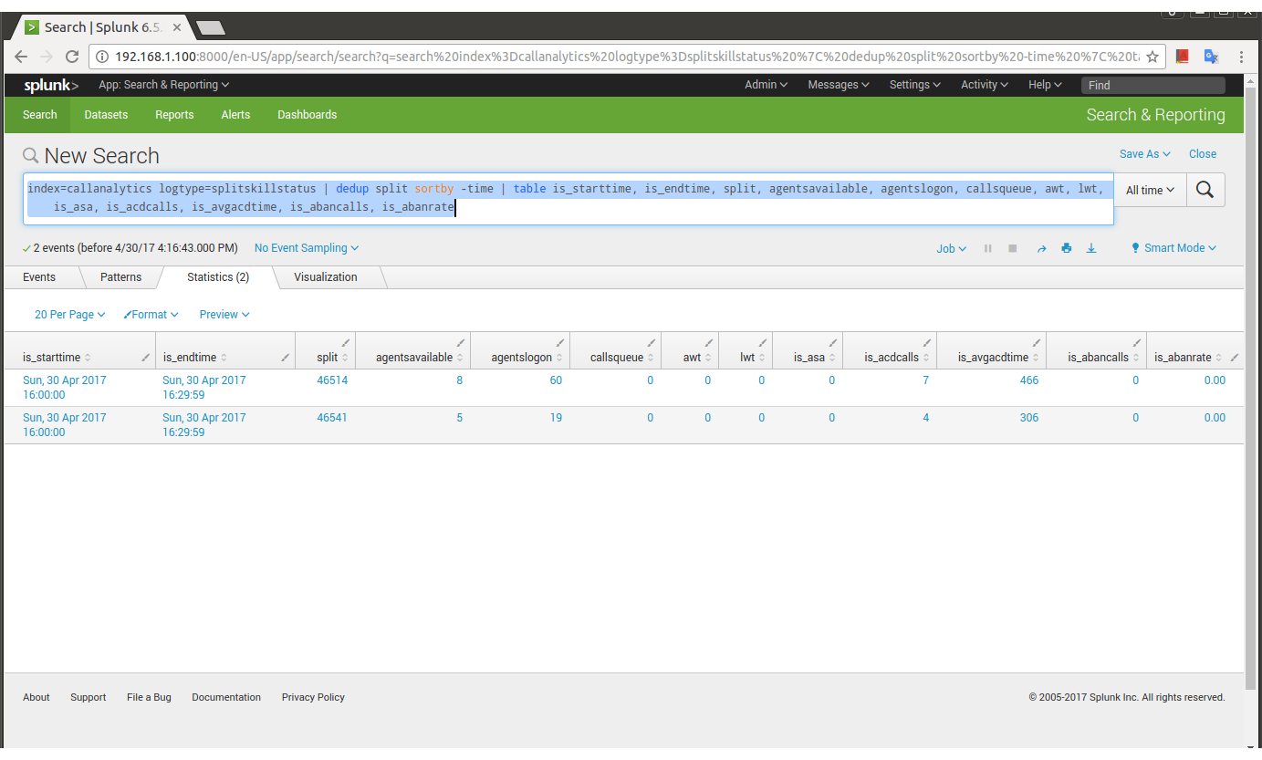Pause the search job
Screen dimensions: 1262x760
point(987,248)
